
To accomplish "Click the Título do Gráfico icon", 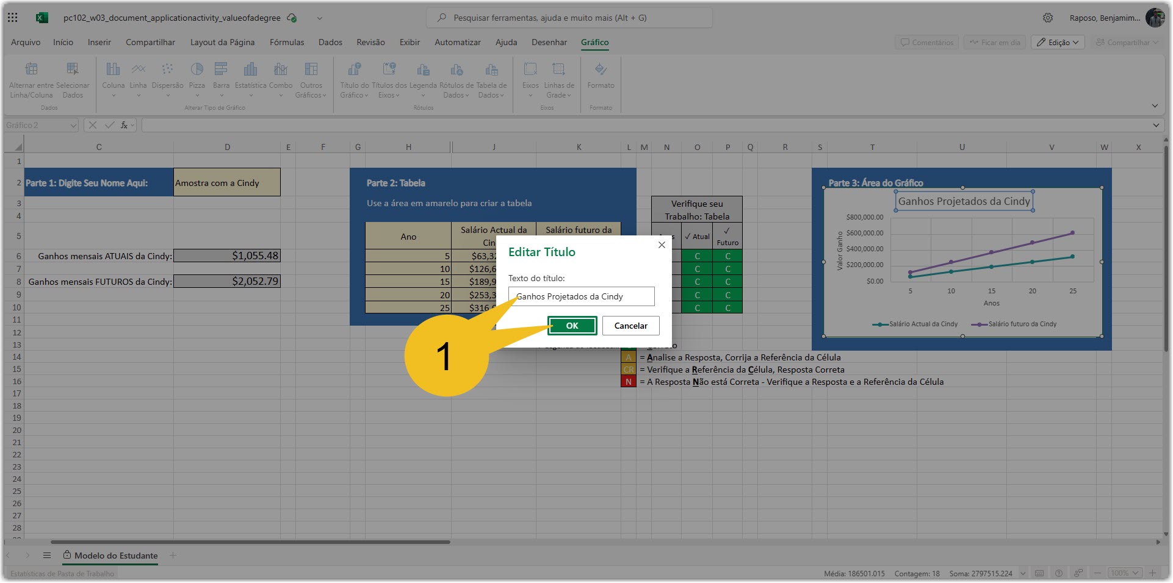I will [355, 69].
